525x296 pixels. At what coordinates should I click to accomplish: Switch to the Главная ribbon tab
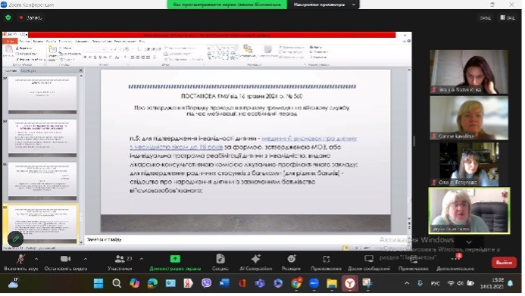click(x=25, y=41)
